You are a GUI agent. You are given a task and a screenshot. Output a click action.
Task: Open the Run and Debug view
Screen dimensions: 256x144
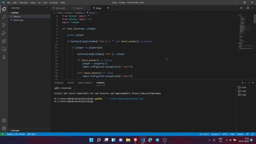pyautogui.click(x=4, y=33)
